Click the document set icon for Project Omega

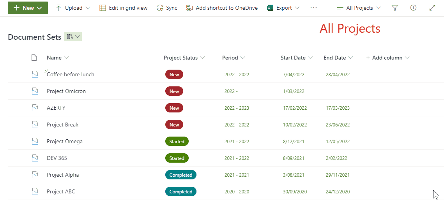pos(35,141)
